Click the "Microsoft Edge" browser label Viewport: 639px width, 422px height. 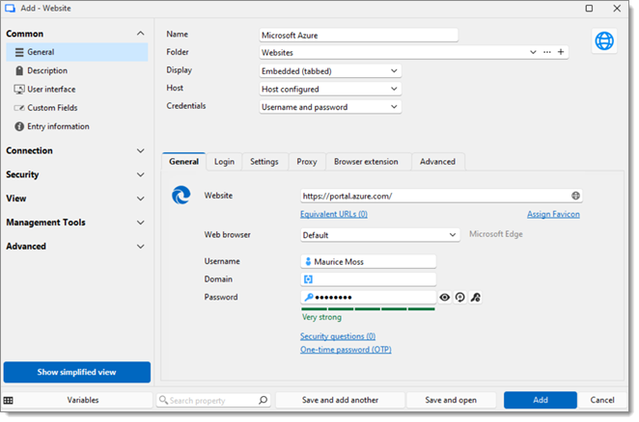tap(495, 234)
